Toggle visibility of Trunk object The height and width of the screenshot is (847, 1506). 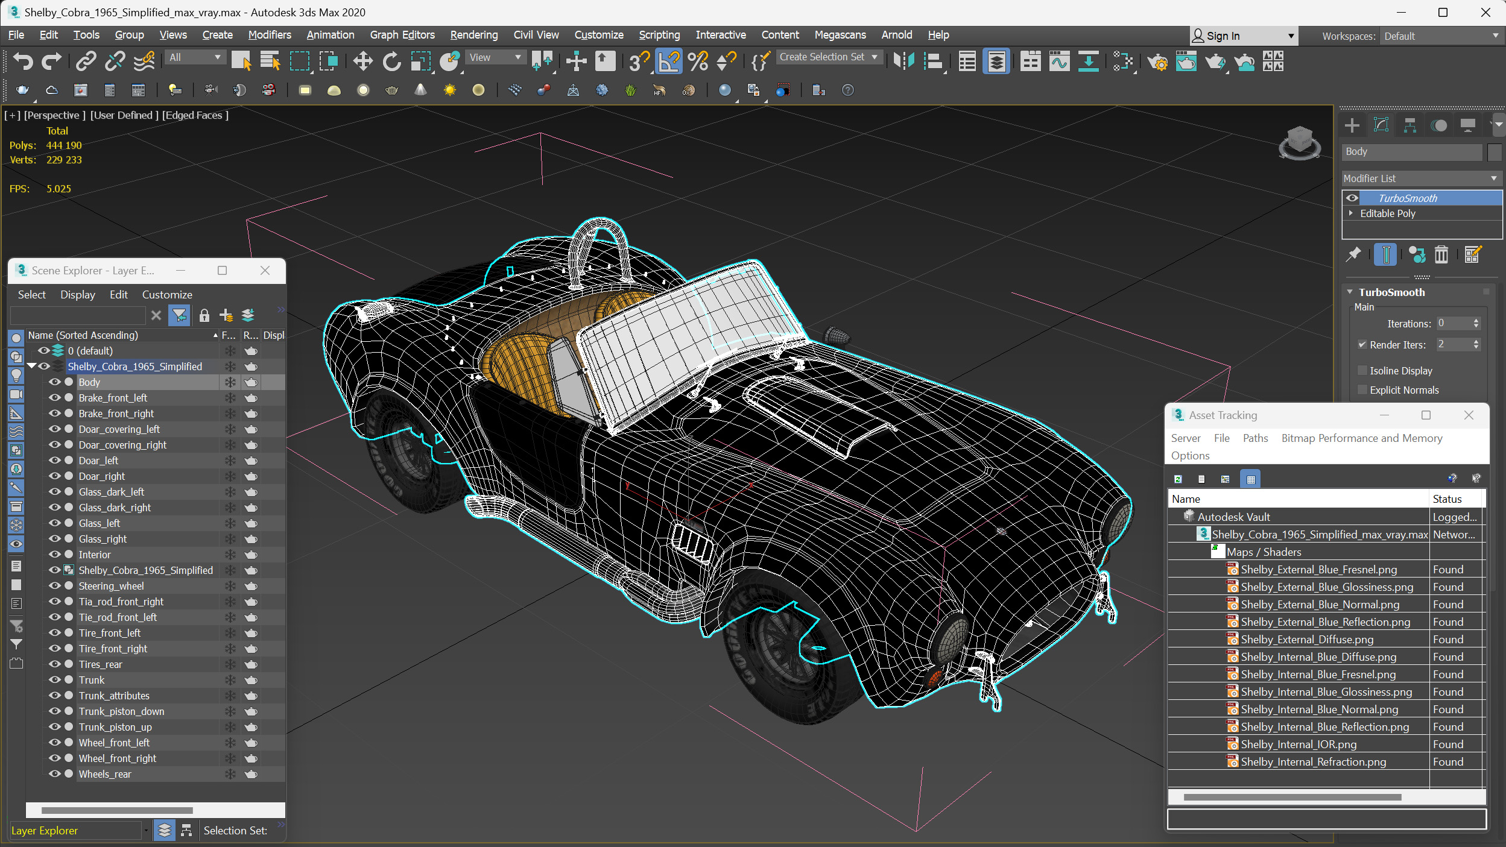[55, 679]
